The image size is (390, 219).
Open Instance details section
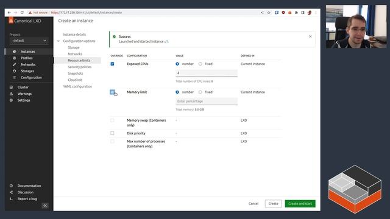pyautogui.click(x=74, y=35)
